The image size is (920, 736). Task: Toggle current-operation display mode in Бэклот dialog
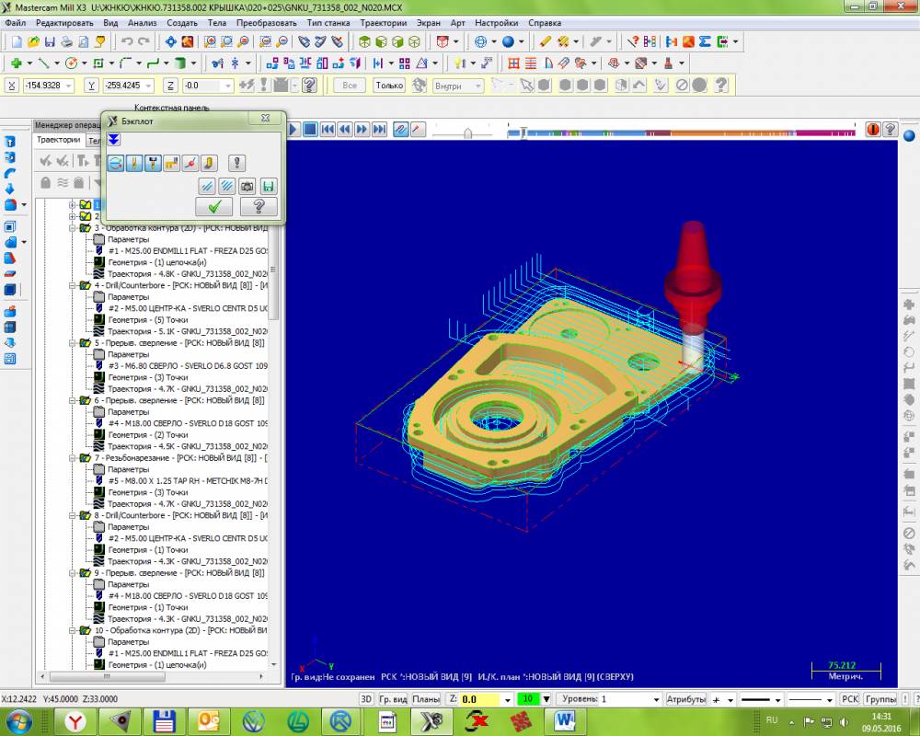click(116, 163)
